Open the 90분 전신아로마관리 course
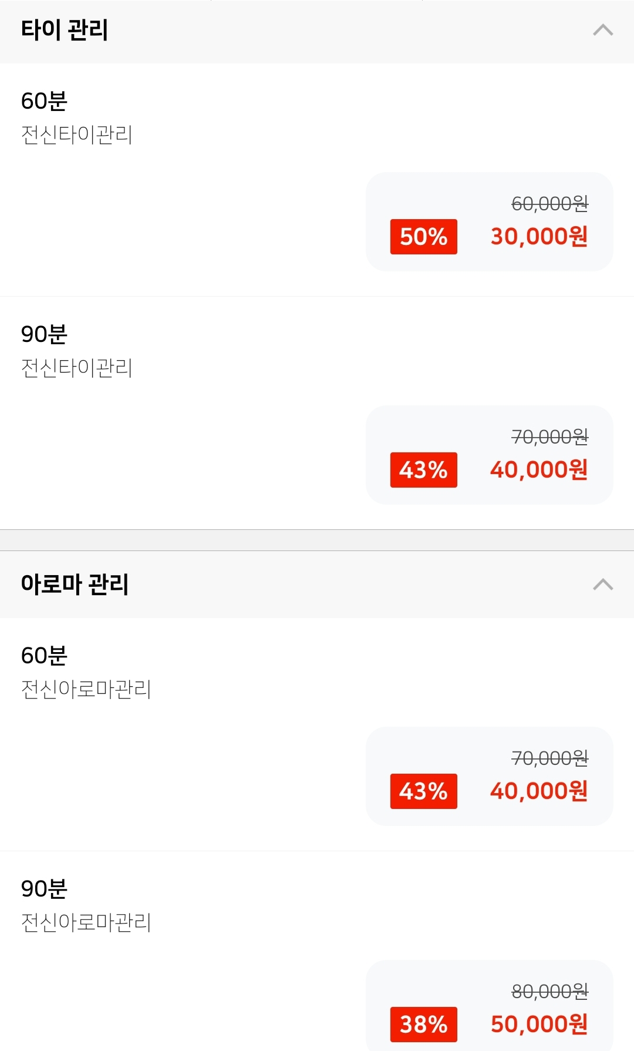634x1051 pixels. pos(86,905)
